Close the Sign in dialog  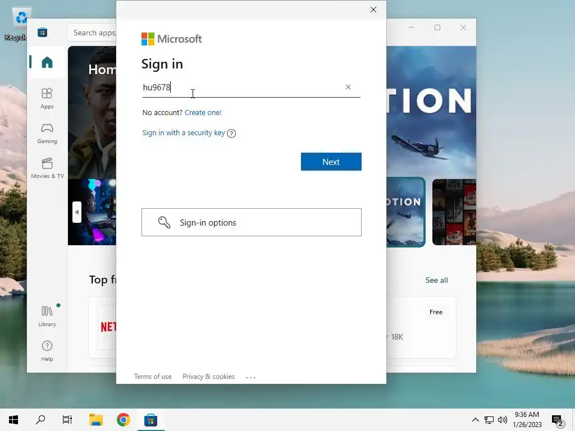click(x=373, y=10)
